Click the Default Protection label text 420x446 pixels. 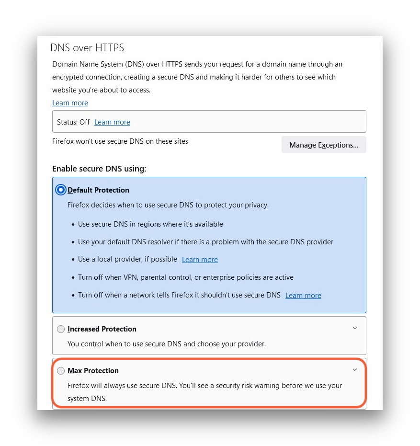point(98,190)
